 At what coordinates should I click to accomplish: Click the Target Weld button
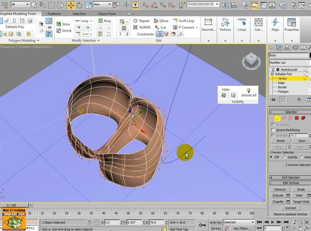pos(301,201)
